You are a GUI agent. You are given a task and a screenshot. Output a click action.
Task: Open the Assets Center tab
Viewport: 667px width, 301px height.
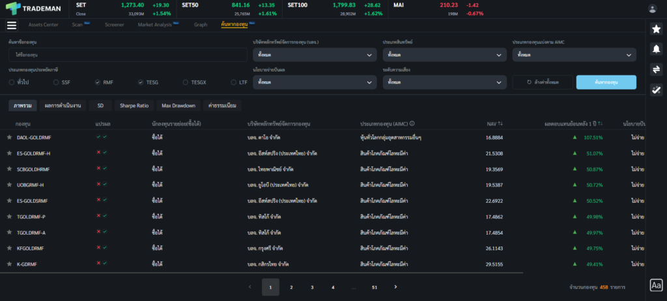44,25
